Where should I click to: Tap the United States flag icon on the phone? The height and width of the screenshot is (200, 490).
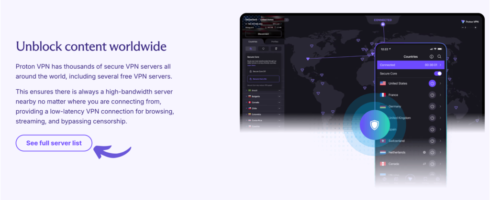382,84
